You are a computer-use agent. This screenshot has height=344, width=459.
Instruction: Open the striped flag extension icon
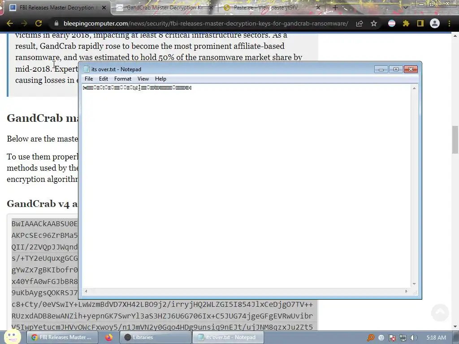coord(392,23)
